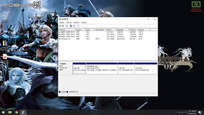Open the 檢視(V) menu
Image resolution: width=204 pixels, height=115 pixels.
[x=76, y=22]
